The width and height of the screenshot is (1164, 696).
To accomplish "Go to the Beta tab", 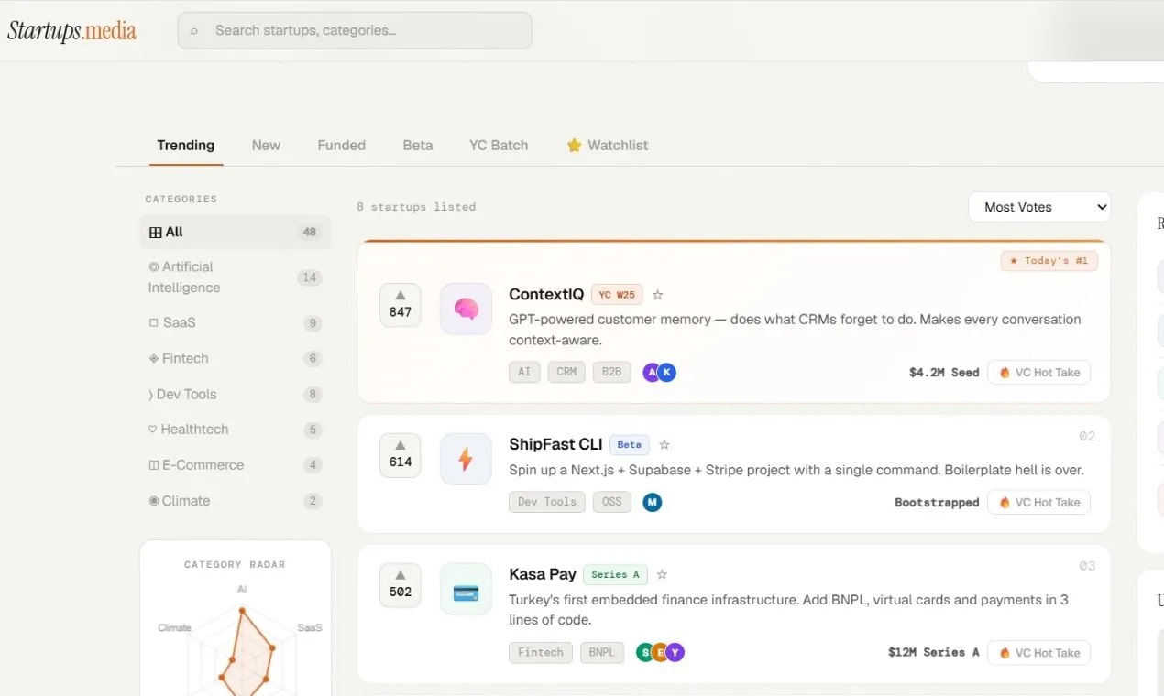I will [x=418, y=145].
